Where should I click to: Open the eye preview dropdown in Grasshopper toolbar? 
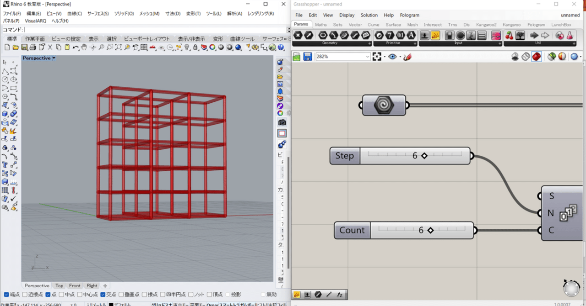tap(400, 57)
